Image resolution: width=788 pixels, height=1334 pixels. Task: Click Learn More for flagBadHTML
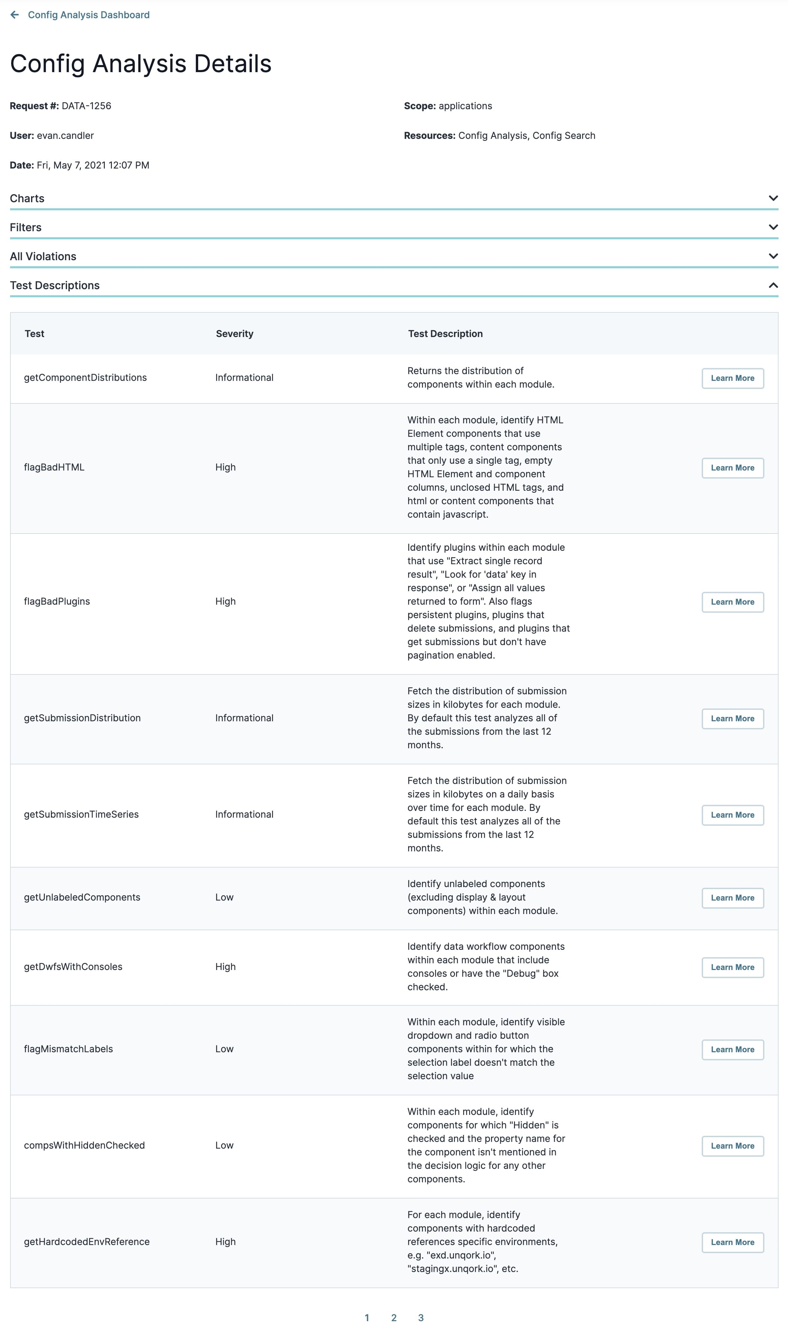click(732, 468)
